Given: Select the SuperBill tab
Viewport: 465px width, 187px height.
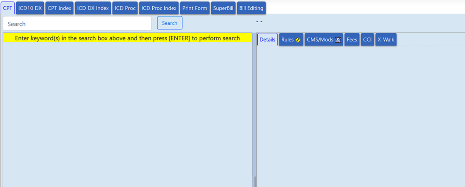Looking at the screenshot, I should pos(224,8).
